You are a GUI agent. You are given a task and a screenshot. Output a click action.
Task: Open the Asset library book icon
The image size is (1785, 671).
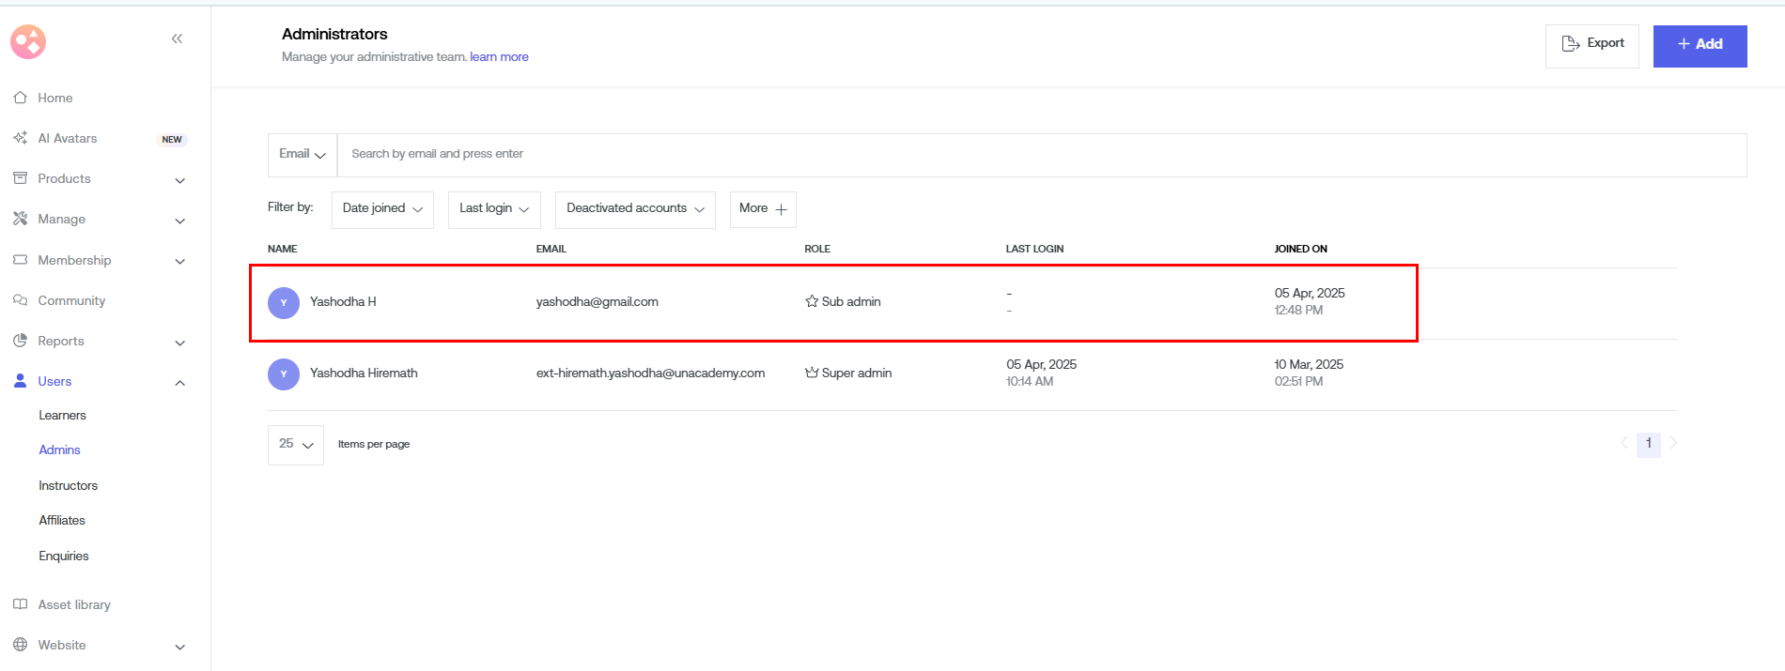[x=20, y=604]
